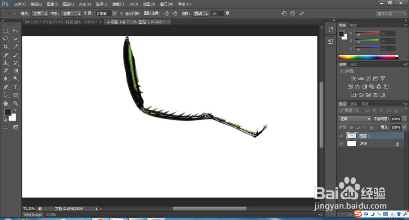
Task: Open the 不透明度 opacity arrow
Action: (405, 119)
